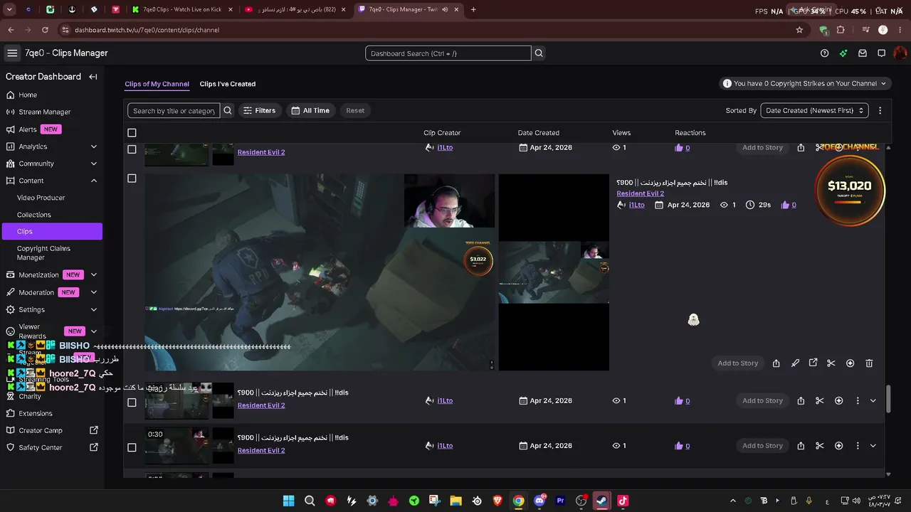Open three-dot menu on the 0:30 clip row

pyautogui.click(x=858, y=446)
